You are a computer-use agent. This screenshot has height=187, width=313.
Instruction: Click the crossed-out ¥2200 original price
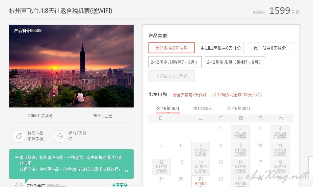tap(259, 12)
